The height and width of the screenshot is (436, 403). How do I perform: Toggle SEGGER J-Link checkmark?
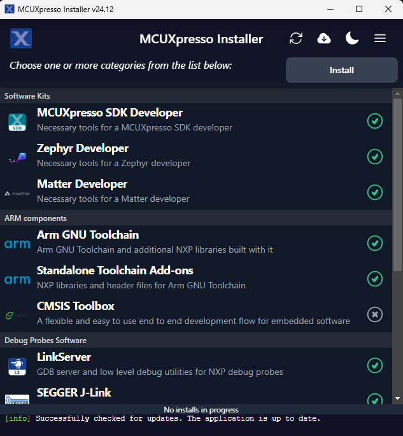click(x=375, y=399)
